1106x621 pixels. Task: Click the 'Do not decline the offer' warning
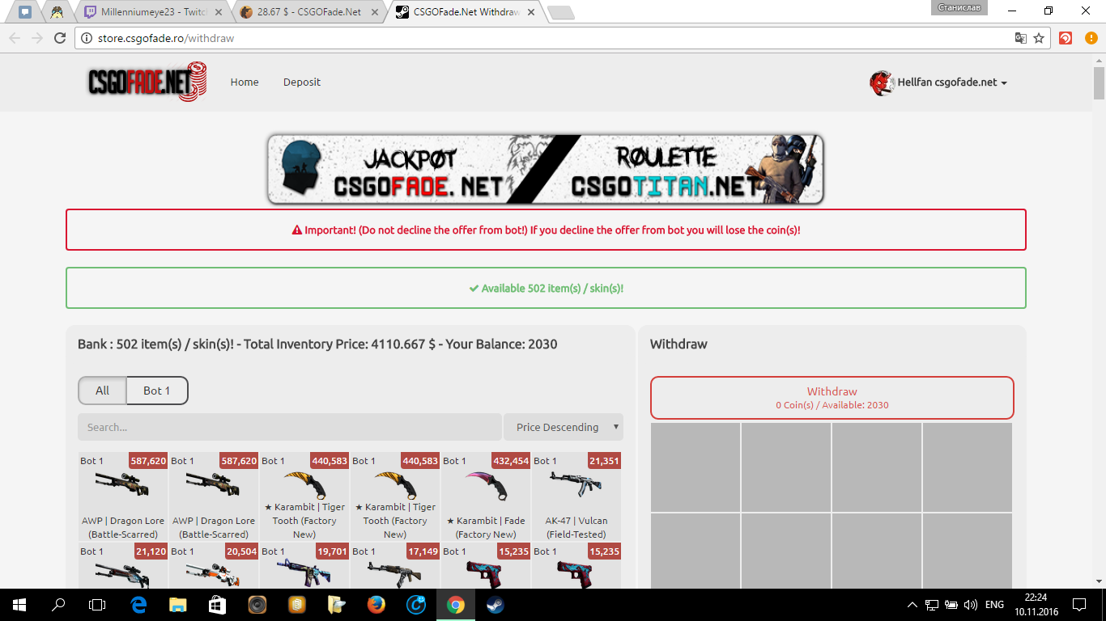pyautogui.click(x=546, y=230)
